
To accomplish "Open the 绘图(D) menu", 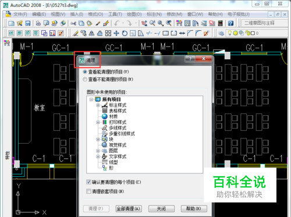I will click(x=134, y=15).
